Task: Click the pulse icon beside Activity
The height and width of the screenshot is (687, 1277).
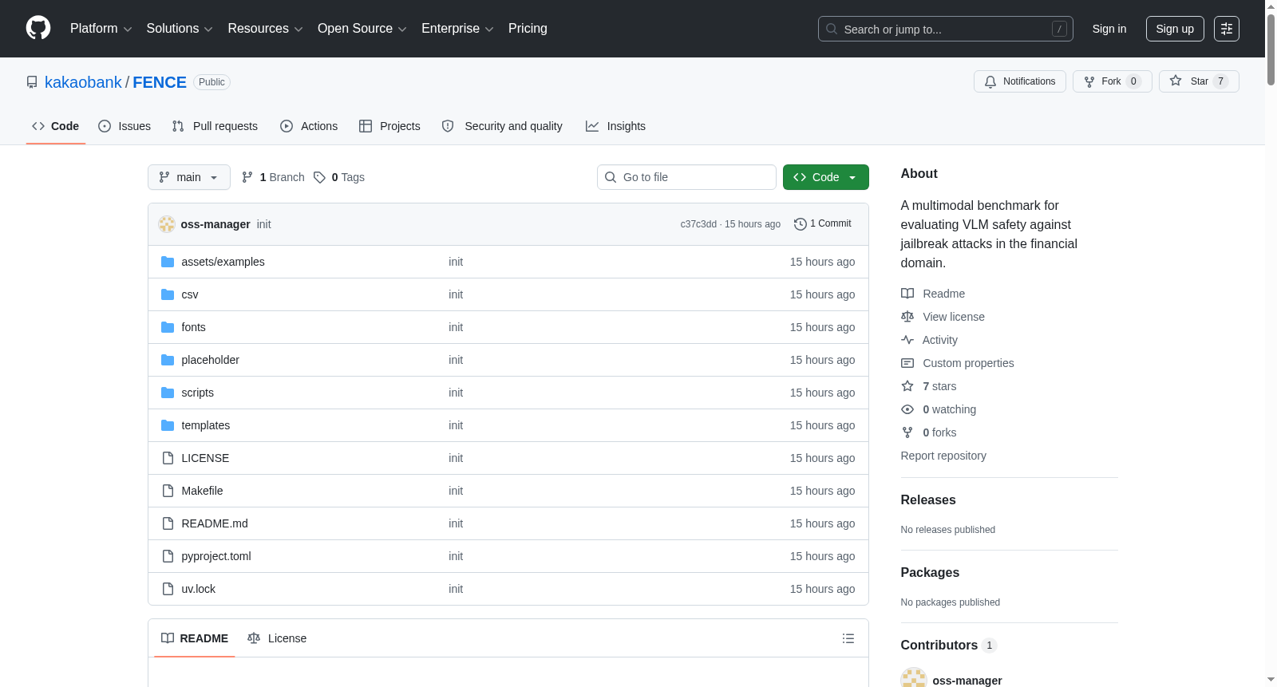Action: click(x=907, y=340)
